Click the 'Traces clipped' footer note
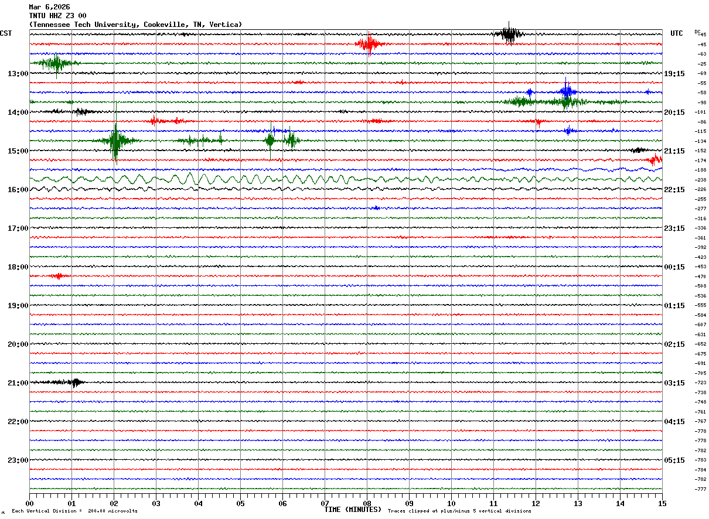 click(x=459, y=511)
